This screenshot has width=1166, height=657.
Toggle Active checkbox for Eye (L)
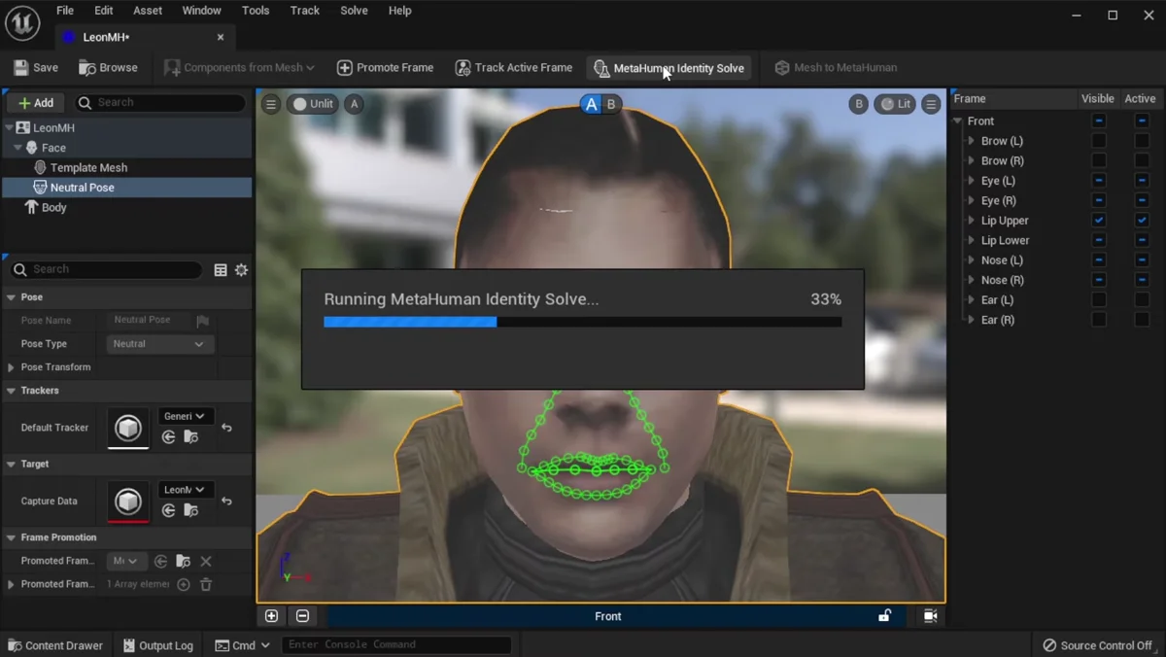click(1142, 181)
